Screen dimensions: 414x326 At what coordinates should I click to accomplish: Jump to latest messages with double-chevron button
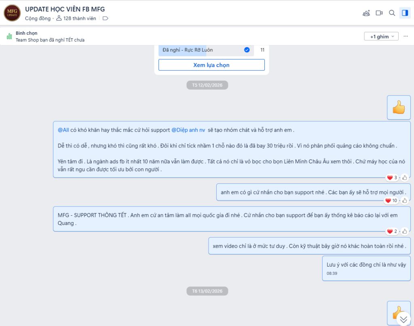point(403,320)
